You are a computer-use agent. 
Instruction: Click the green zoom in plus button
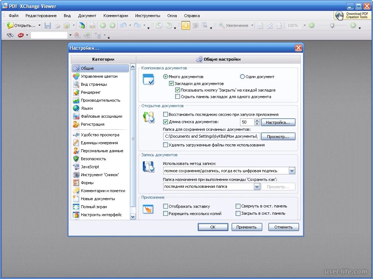click(x=353, y=25)
